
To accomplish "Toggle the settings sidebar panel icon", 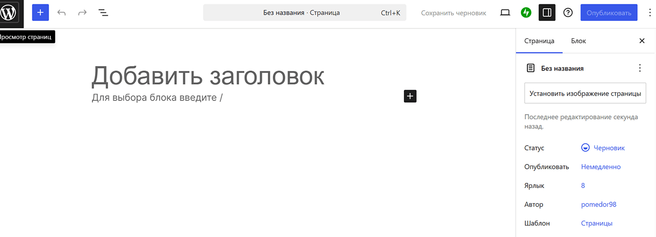I will [547, 12].
